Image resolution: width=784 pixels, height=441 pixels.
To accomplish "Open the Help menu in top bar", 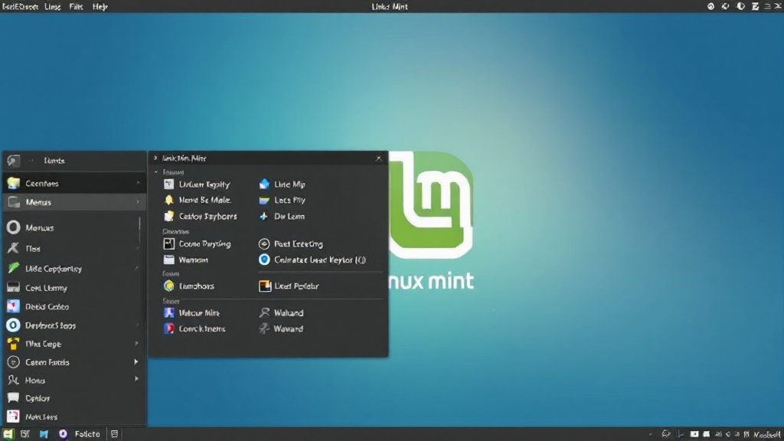I will pos(100,6).
